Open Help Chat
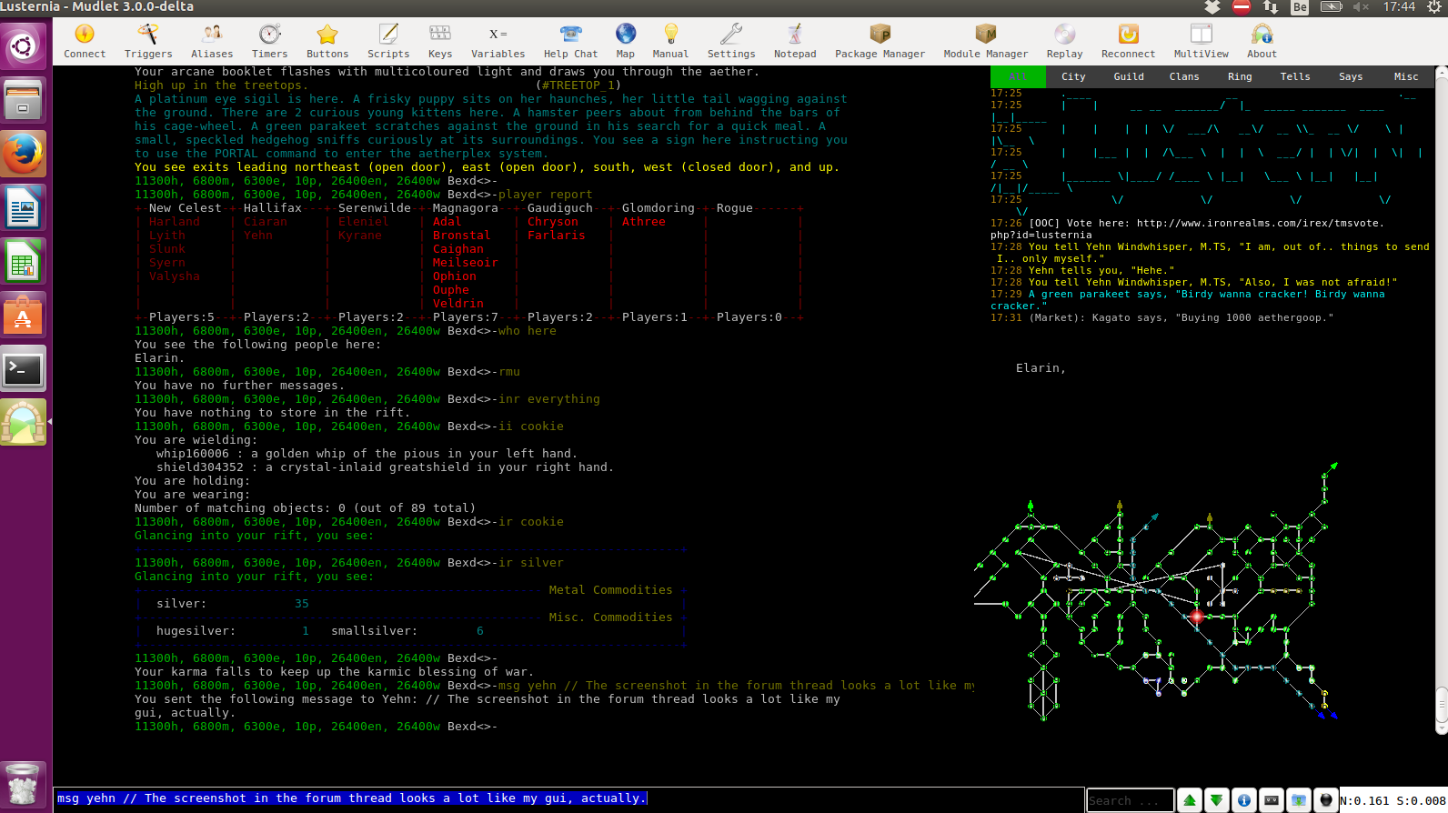 pos(571,42)
